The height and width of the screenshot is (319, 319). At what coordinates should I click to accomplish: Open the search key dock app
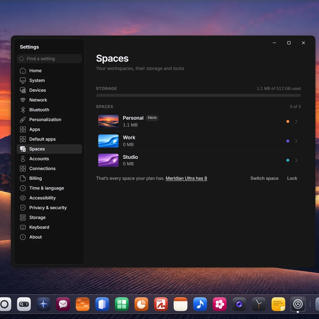click(24, 304)
